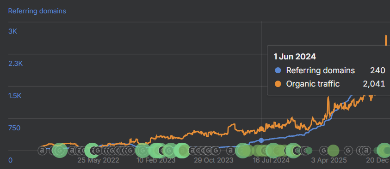Click the 'Organic traffic' tooltip label
The image size is (390, 169).
pyautogui.click(x=313, y=84)
